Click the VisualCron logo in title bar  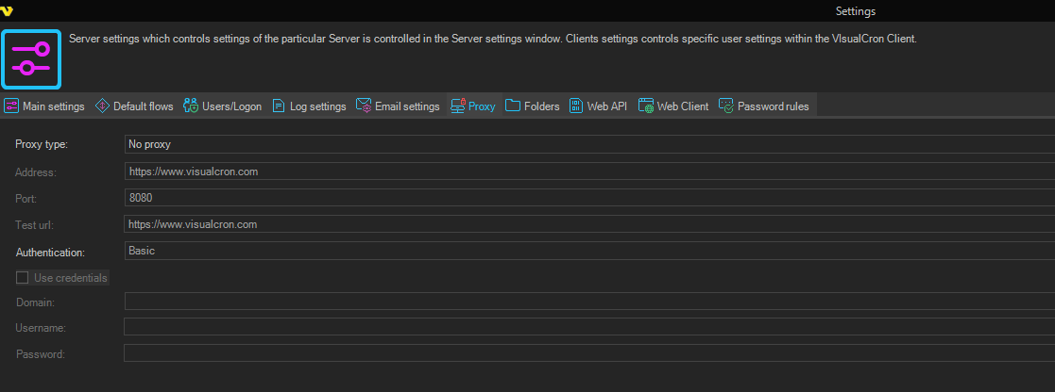(7, 10)
